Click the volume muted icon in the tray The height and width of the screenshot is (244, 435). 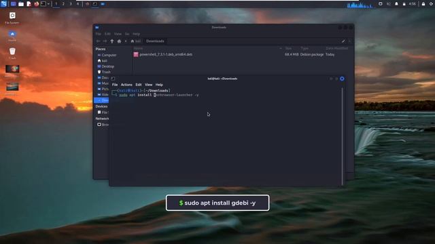click(x=388, y=4)
